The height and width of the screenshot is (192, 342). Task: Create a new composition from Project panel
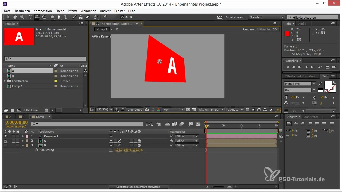pyautogui.click(x=19, y=110)
